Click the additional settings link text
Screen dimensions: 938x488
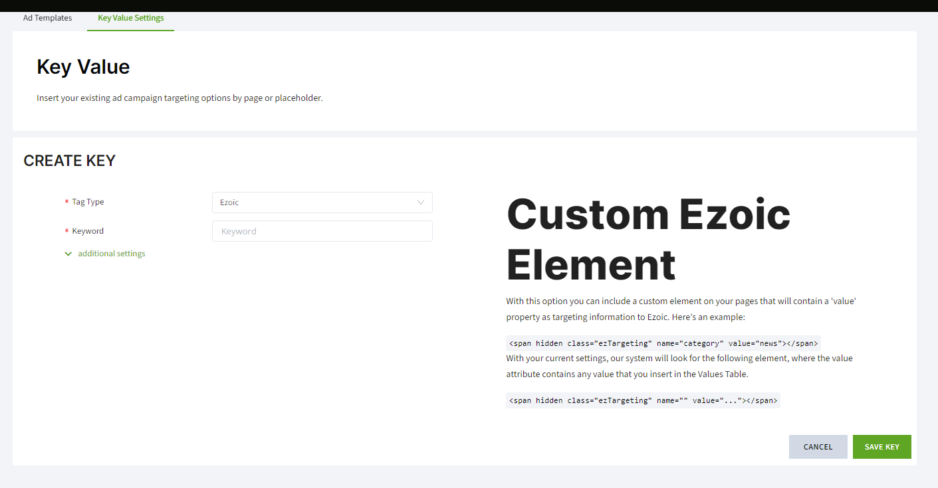112,254
